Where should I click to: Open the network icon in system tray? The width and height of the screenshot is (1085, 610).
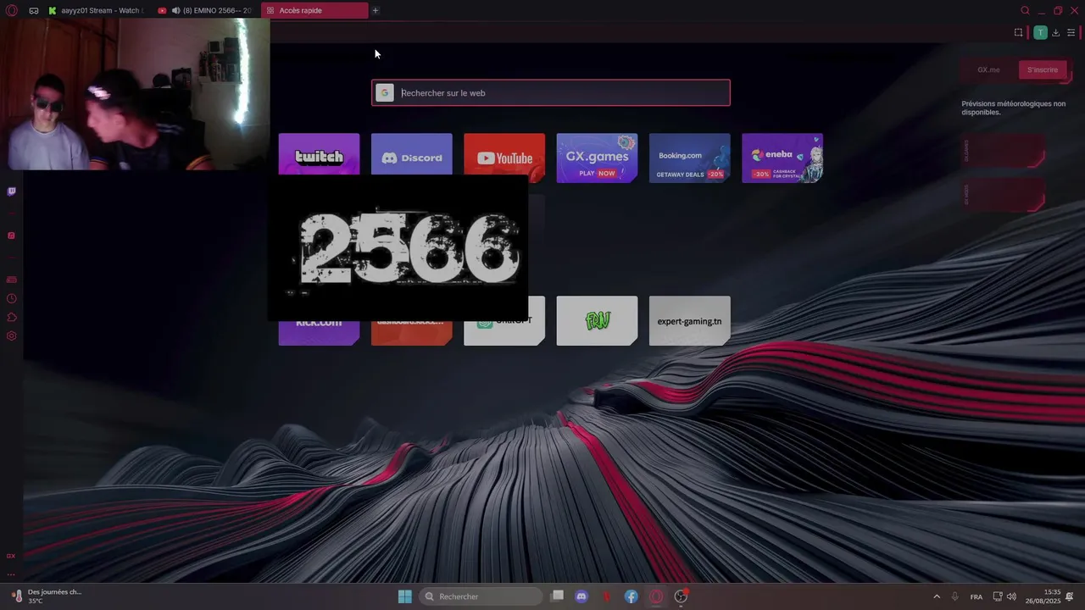click(x=998, y=596)
